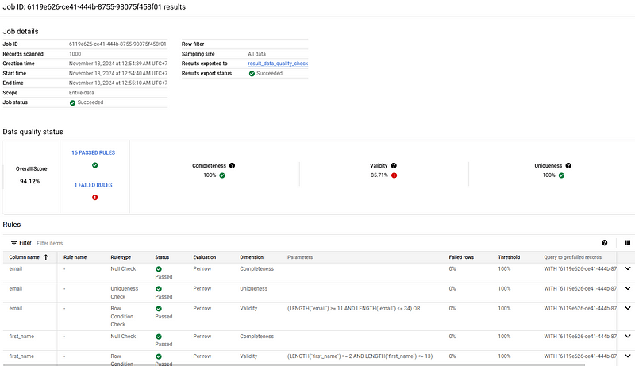Click green check under 16 PASSED RULES
Viewport: 635px width, 366px height.
[94, 165]
